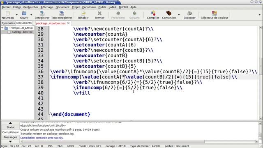Image resolution: width=263 pixels, height=148 pixels.
Task: Click 'mode : Unix (LF)' status entry
Action: 90,146
